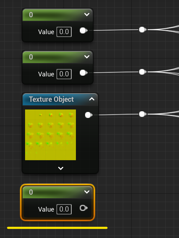The width and height of the screenshot is (179, 238).
Task: Click the Value field of the second constant node
Action: tap(64, 74)
